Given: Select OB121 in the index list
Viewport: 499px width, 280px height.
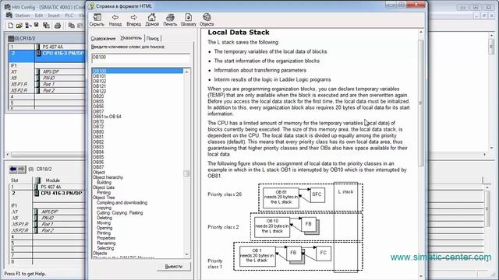Looking at the screenshot, I should pyautogui.click(x=99, y=86).
